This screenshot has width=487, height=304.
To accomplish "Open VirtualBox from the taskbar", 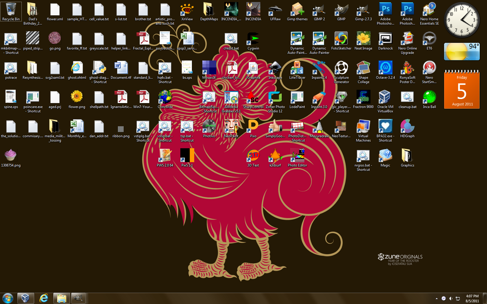I will coord(26,298).
